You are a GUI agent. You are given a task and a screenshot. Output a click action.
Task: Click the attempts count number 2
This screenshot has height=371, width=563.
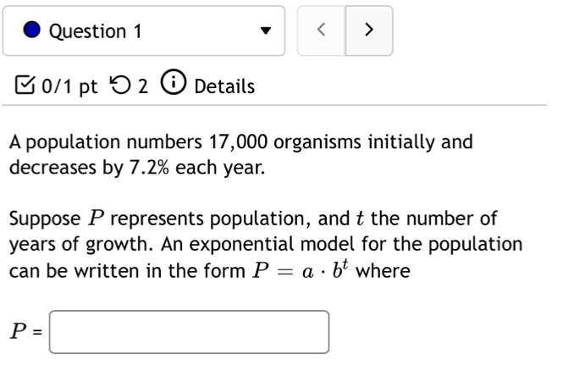pos(143,86)
